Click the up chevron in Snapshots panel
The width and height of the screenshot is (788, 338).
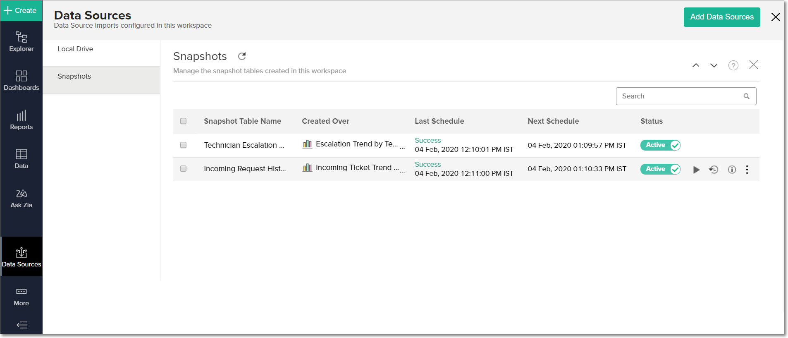point(696,65)
